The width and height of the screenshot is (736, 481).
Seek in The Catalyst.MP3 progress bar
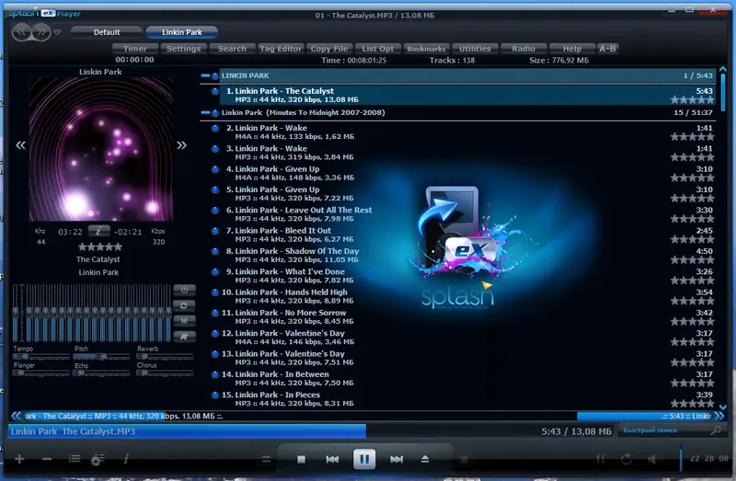click(x=311, y=431)
